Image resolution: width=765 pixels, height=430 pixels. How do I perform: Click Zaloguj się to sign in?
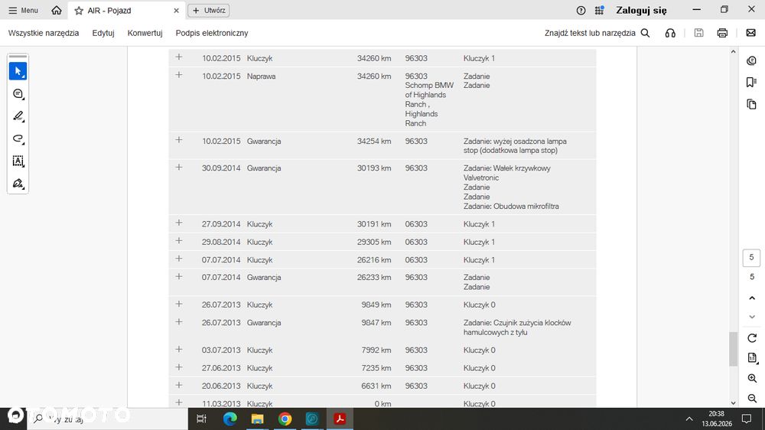[641, 10]
